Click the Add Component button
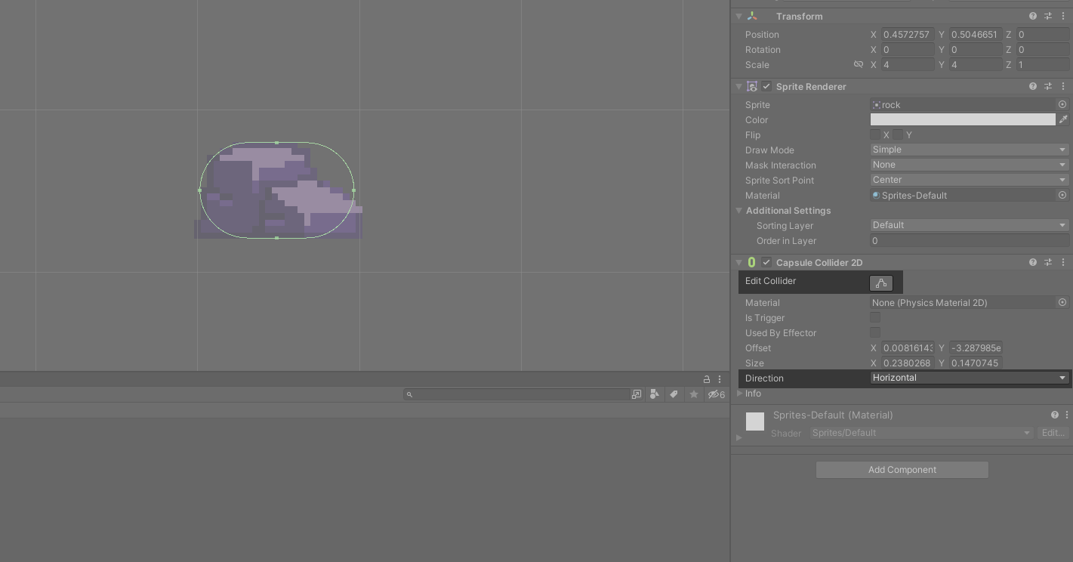The height and width of the screenshot is (562, 1073). 902,470
